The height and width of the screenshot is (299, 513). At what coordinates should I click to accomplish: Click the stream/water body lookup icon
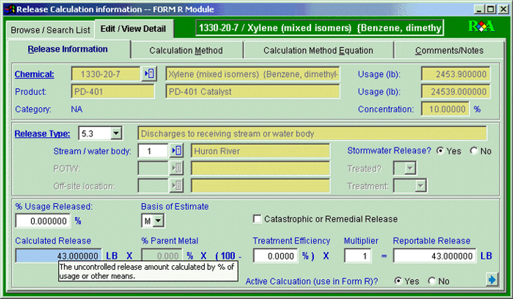click(x=177, y=151)
